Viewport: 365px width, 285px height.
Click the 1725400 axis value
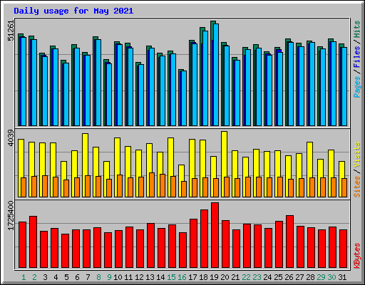coord(11,216)
